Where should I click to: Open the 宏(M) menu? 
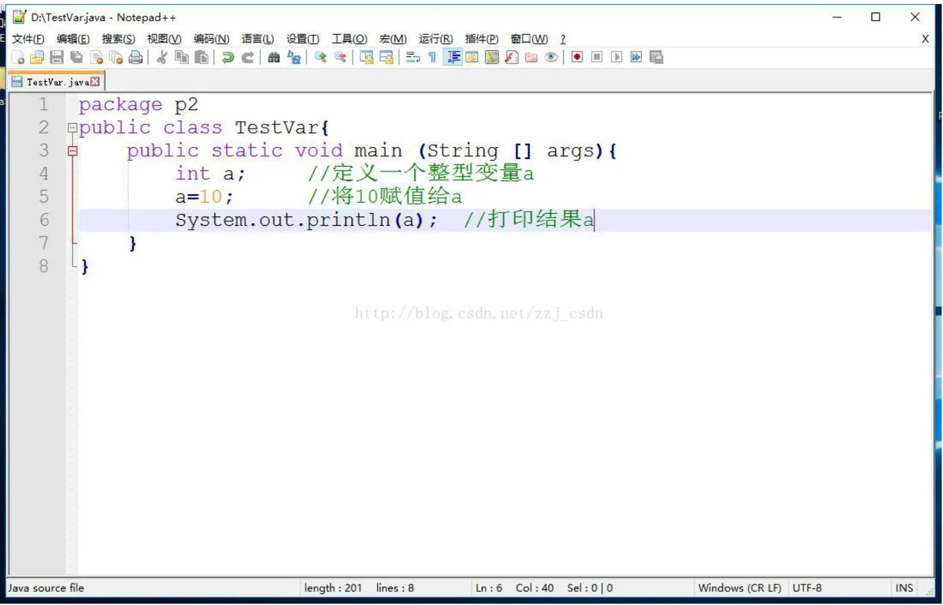tap(393, 39)
